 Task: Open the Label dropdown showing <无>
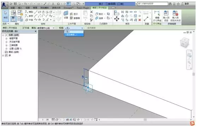[x=74, y=28]
